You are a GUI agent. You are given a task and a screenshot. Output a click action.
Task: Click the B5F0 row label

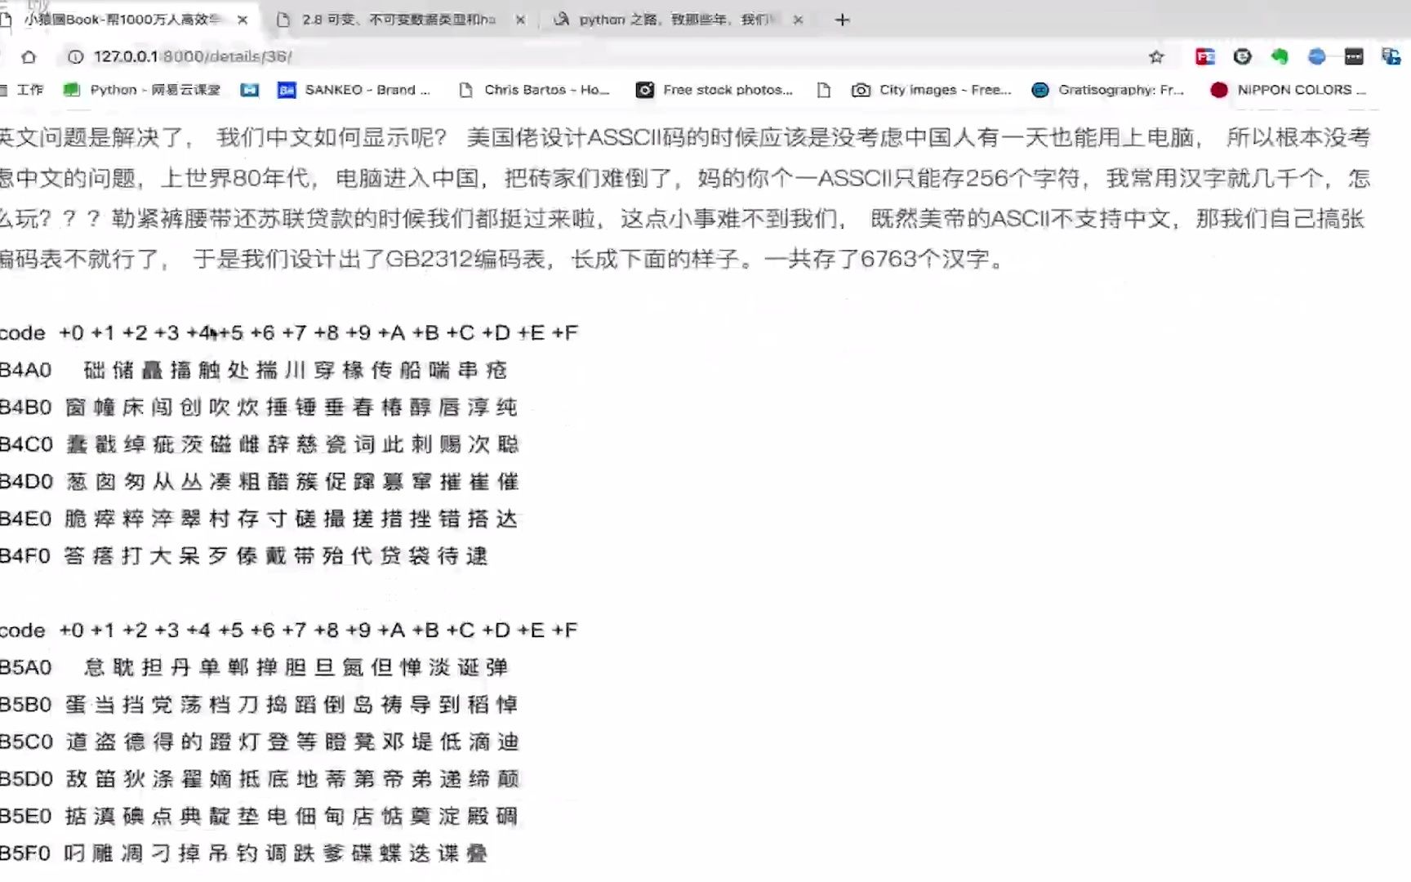tap(26, 853)
